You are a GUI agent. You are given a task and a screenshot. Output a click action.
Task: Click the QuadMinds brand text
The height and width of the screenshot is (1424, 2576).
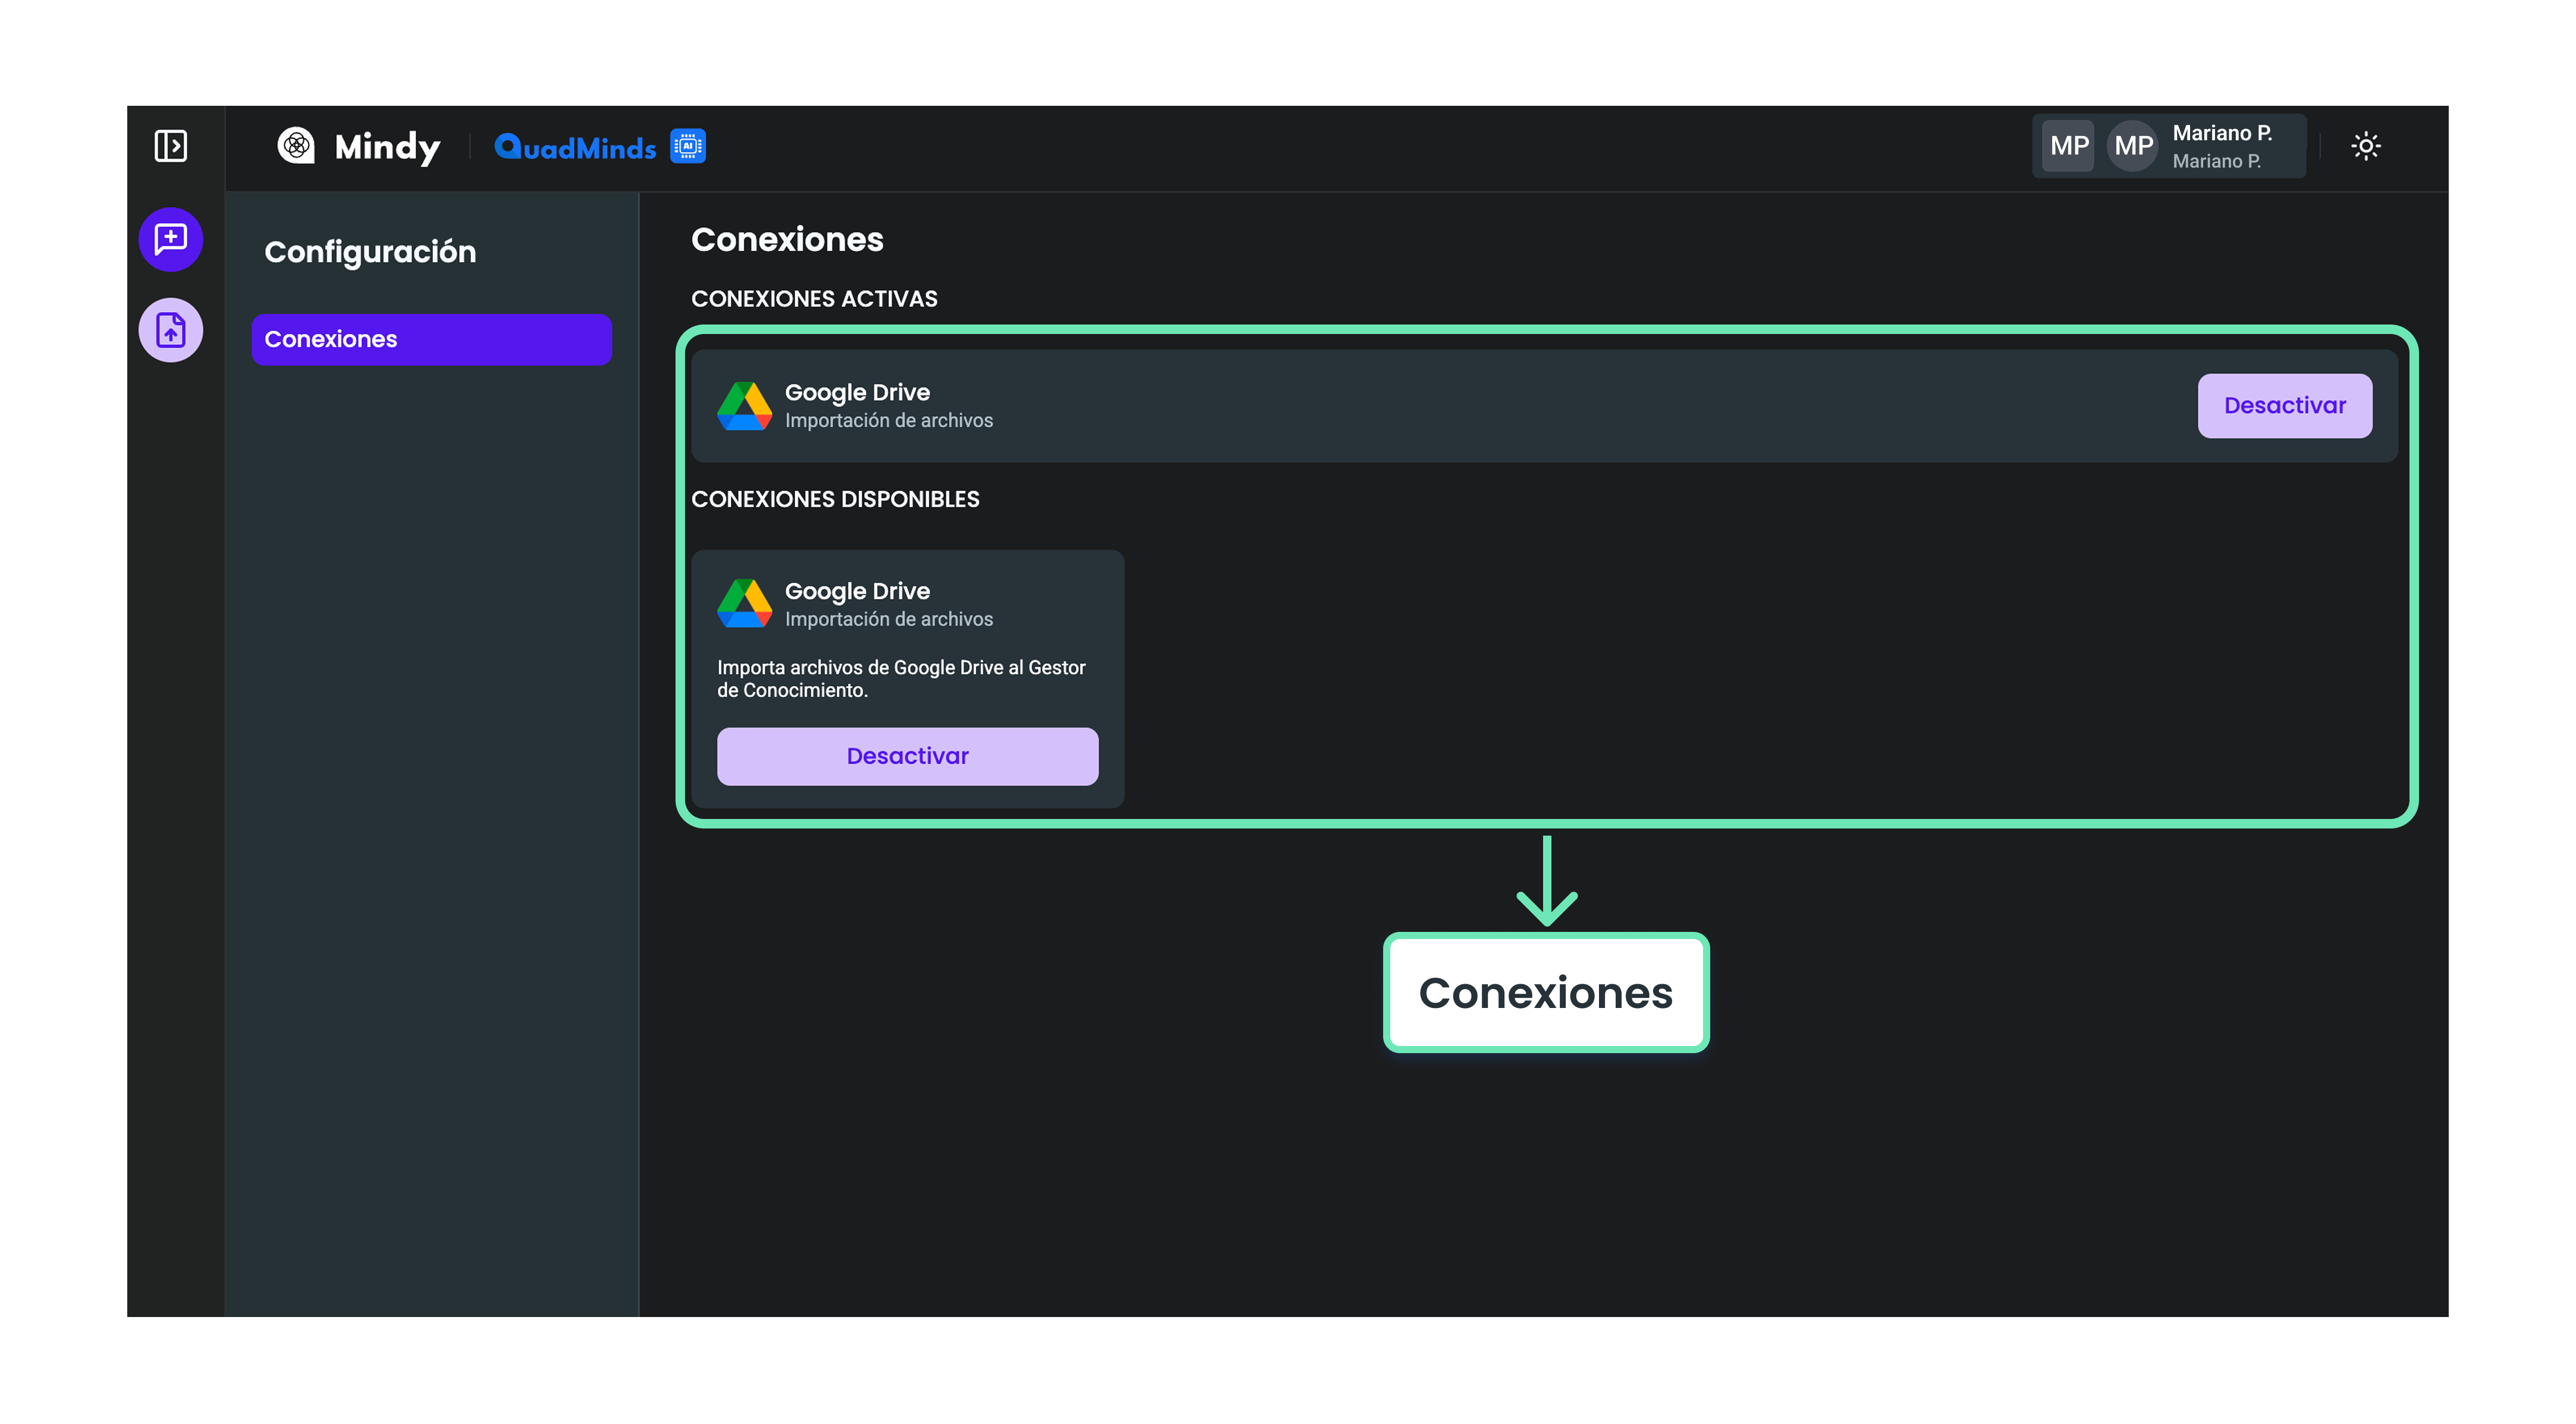(x=576, y=148)
